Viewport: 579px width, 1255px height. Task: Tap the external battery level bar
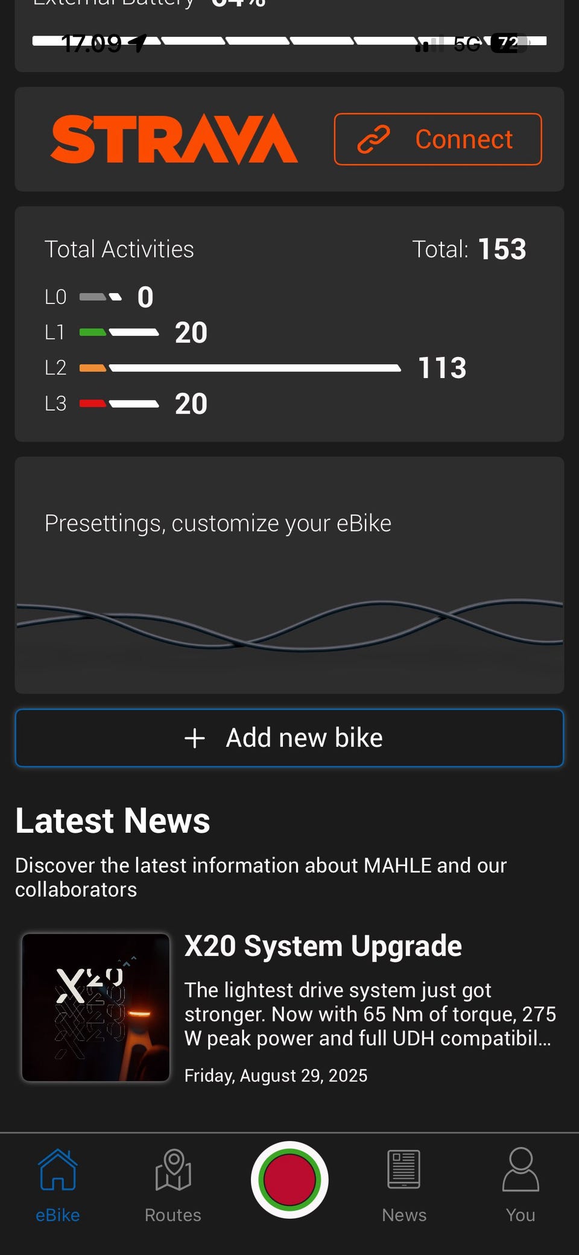click(x=289, y=41)
